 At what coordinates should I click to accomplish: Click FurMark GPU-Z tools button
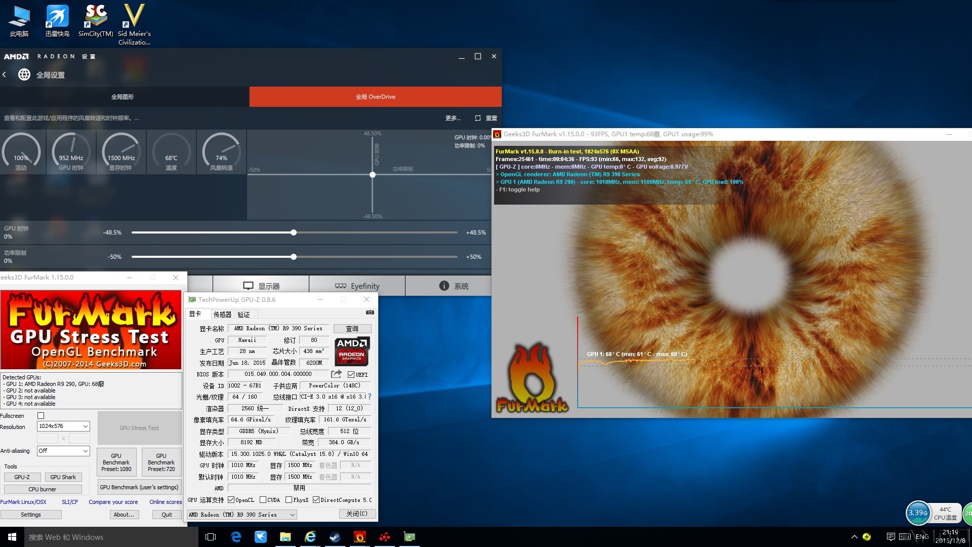(22, 477)
